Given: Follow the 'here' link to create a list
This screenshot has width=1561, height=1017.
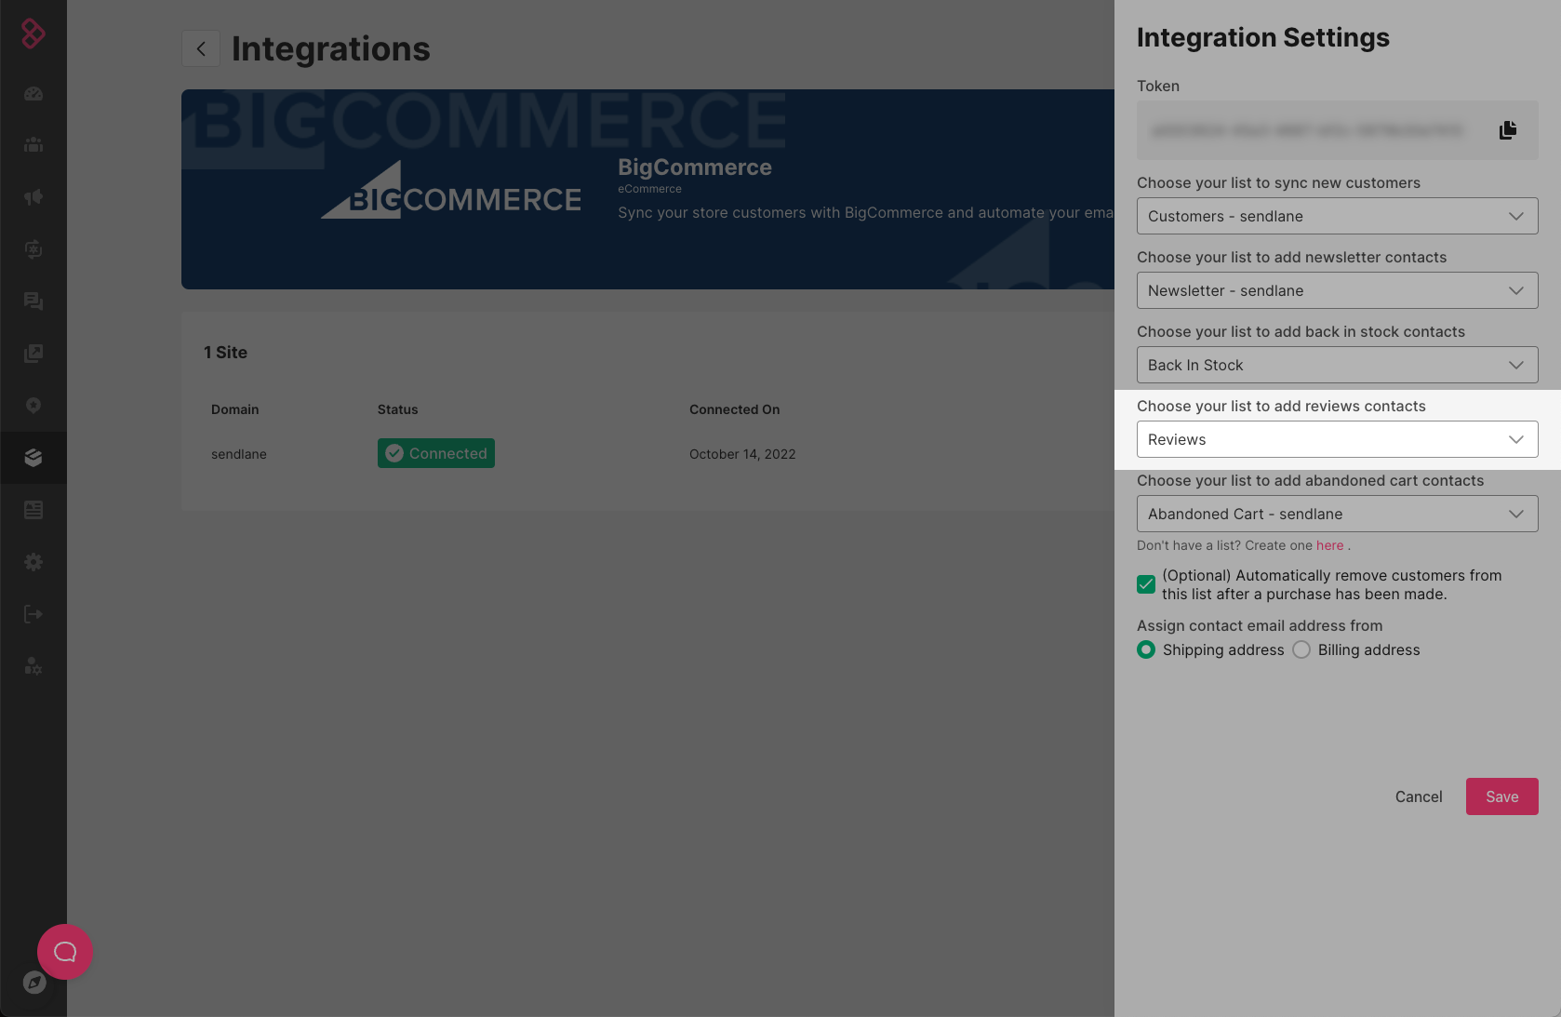Looking at the screenshot, I should coord(1330,545).
